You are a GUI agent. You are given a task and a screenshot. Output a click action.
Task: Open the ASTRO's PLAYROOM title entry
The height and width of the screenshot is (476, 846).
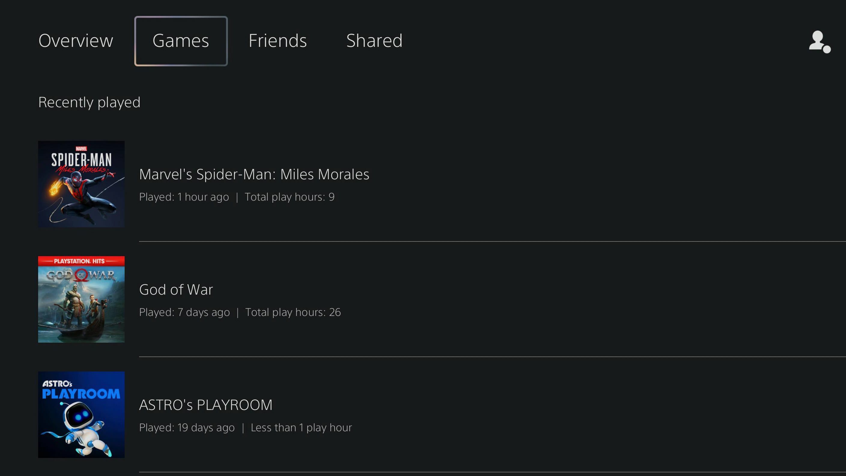click(206, 405)
